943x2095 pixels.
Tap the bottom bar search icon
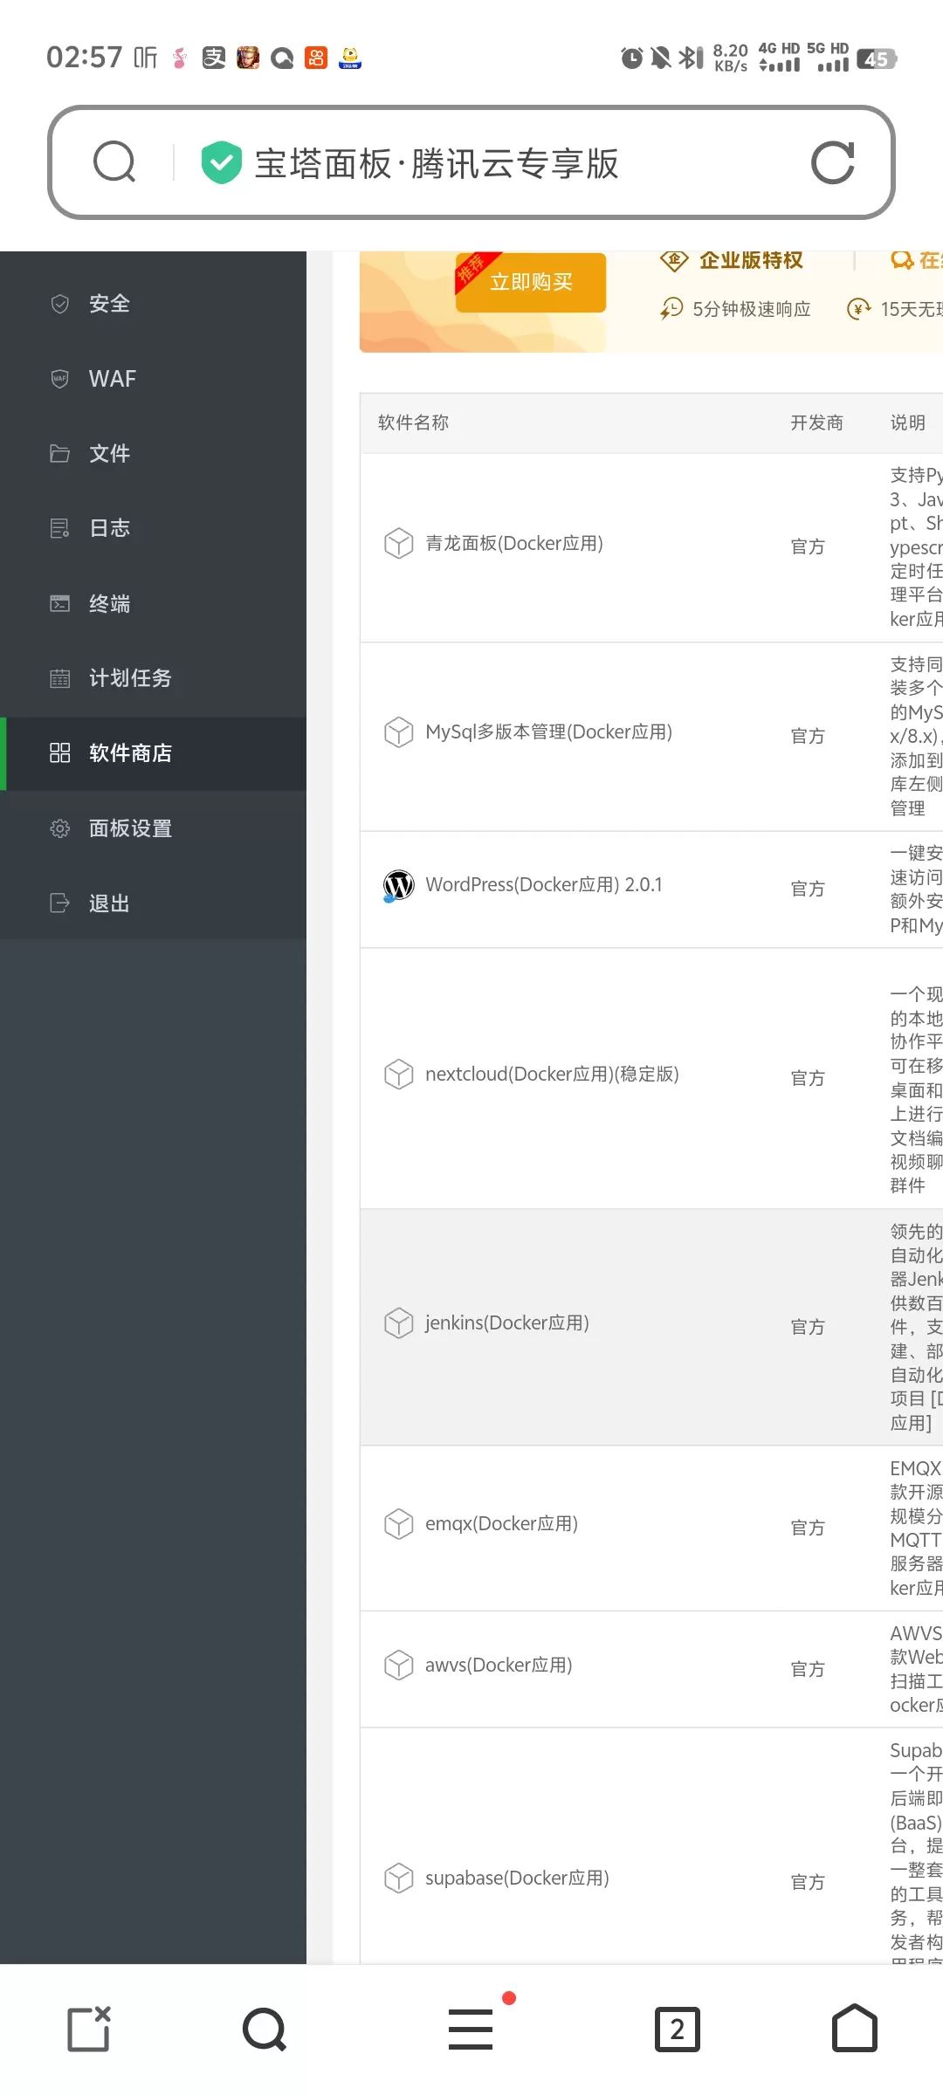point(265,2029)
